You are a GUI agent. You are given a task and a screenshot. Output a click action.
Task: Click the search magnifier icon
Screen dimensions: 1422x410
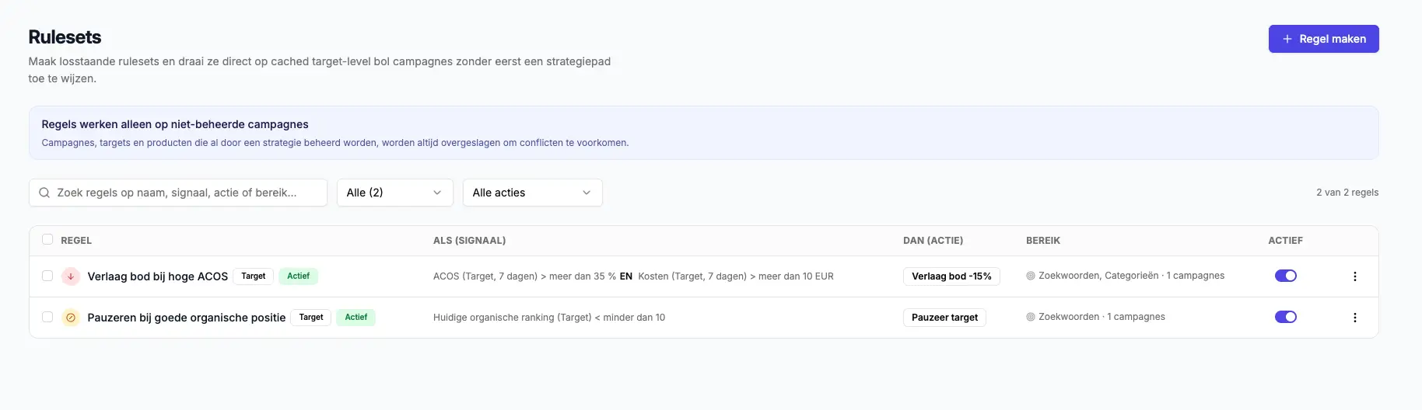coord(44,193)
